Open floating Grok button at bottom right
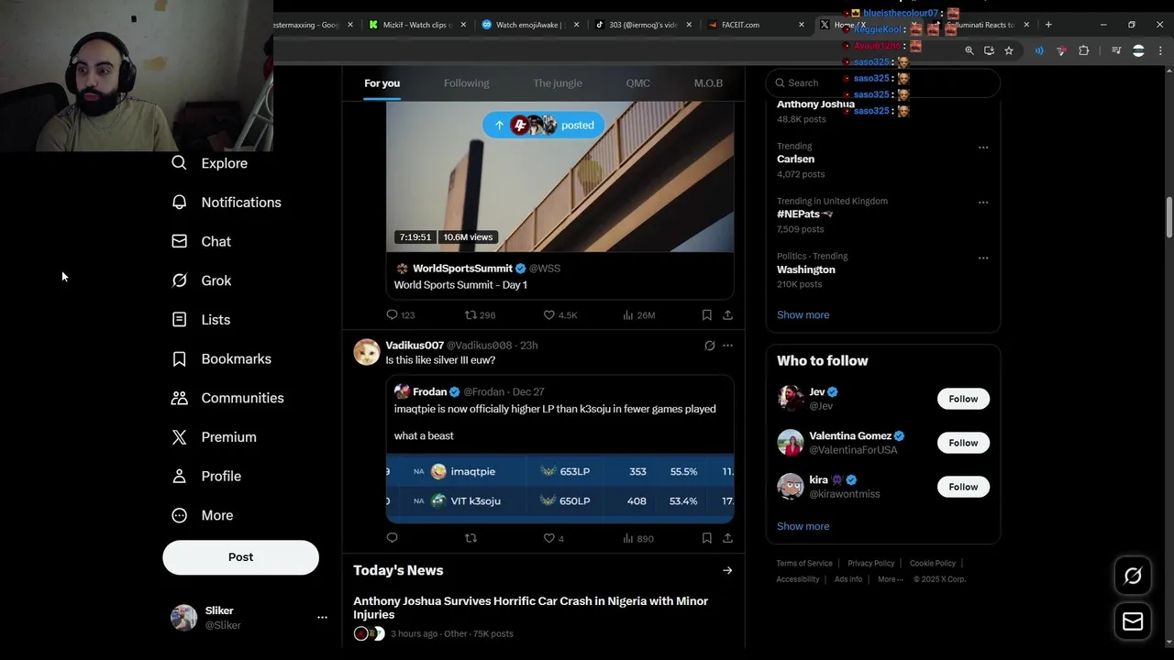The height and width of the screenshot is (660, 1174). coord(1133,576)
